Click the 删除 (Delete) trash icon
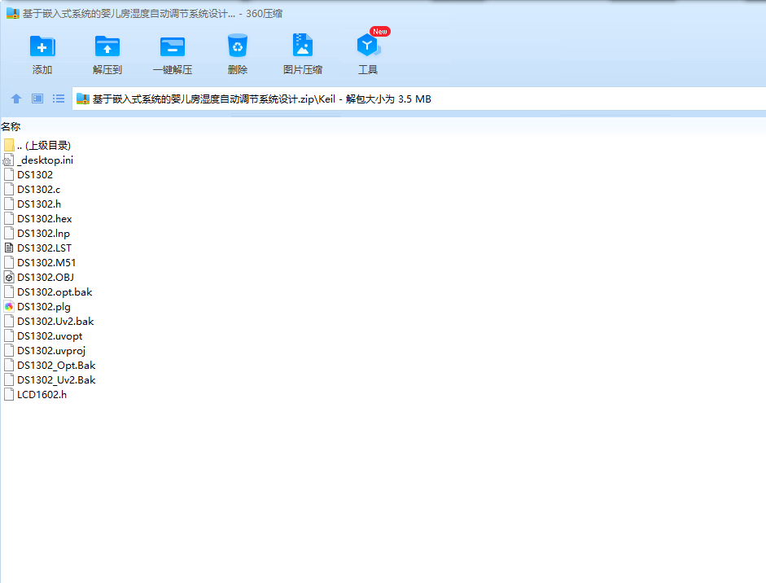 point(238,46)
